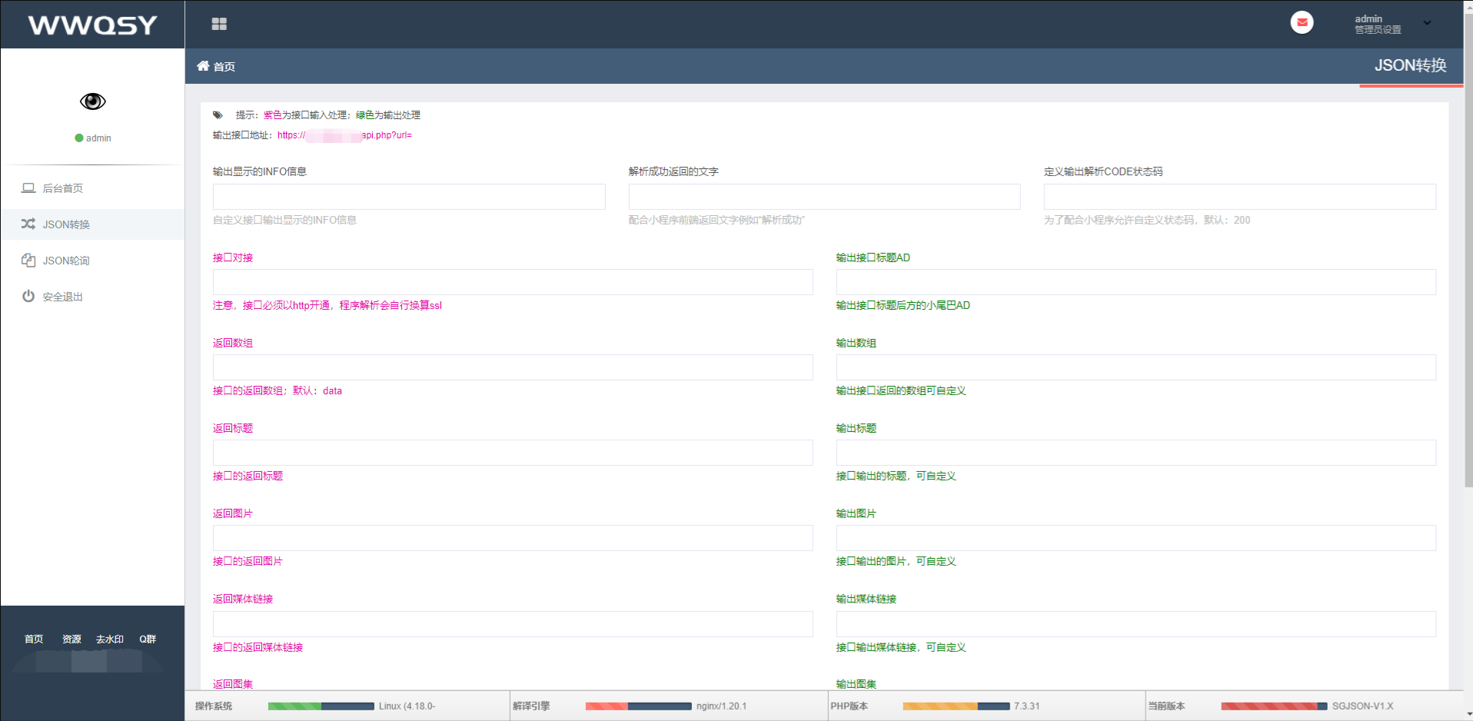Click the home icon in the breadcrumb bar
1473x721 pixels.
[203, 66]
